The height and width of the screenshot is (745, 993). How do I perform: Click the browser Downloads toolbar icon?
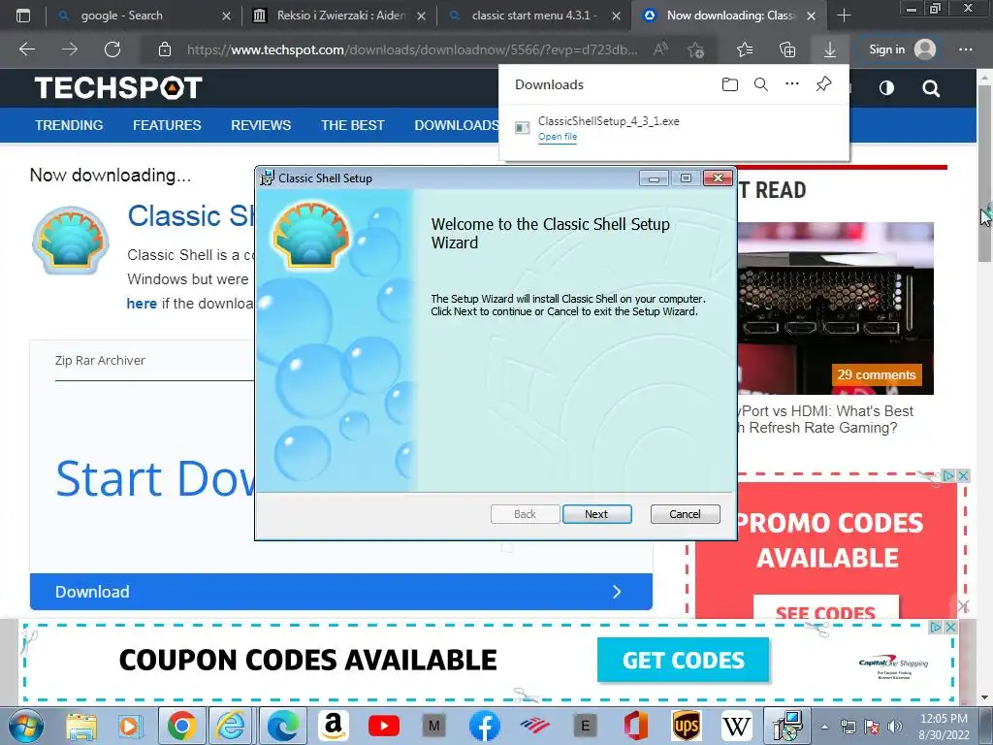pos(830,49)
